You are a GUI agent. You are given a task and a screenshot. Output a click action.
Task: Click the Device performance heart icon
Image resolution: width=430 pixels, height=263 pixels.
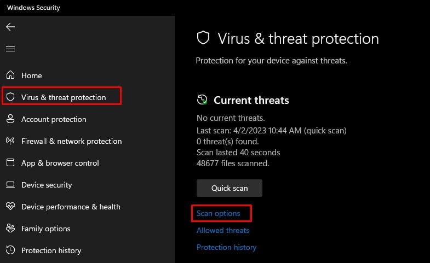pyautogui.click(x=10, y=207)
